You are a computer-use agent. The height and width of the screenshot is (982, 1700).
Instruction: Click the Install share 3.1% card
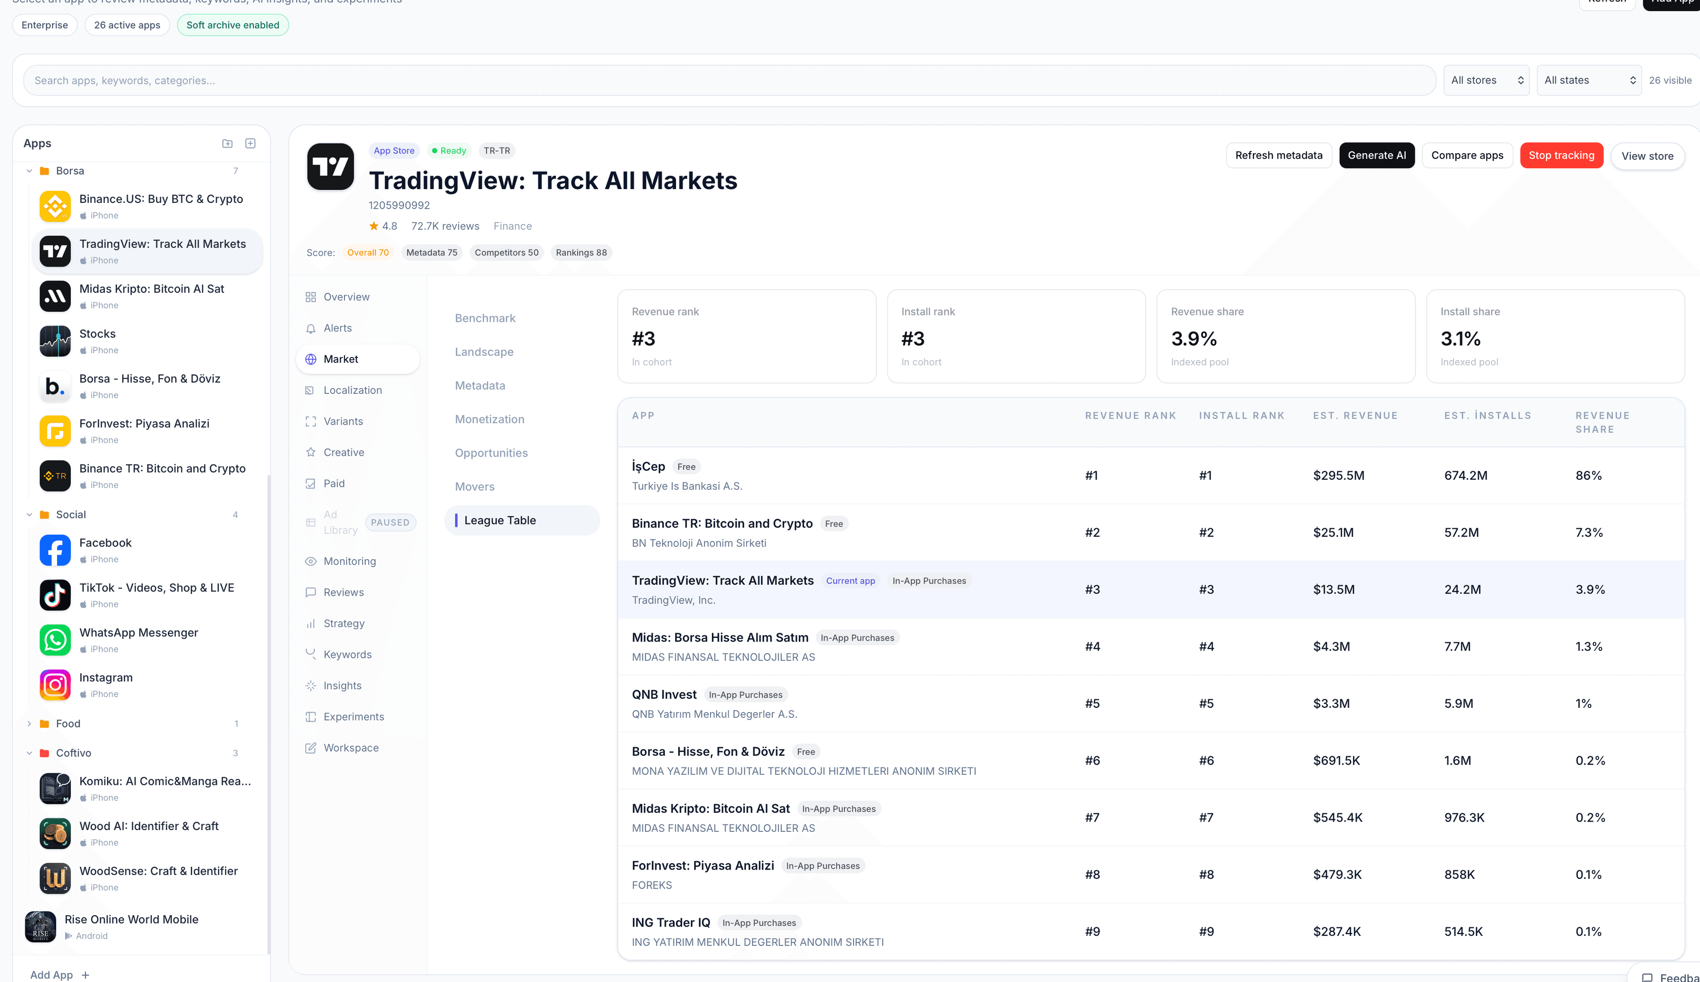(1555, 337)
